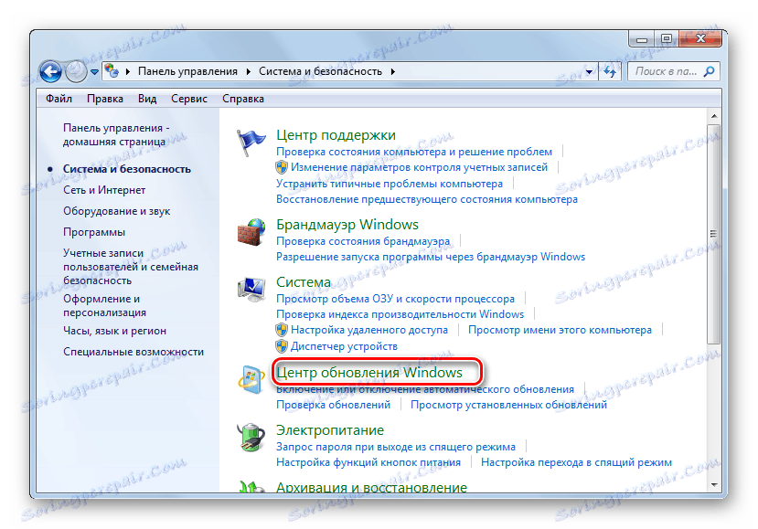Open Включение или отключение автоматического обновления
The image size is (758, 529).
425,389
